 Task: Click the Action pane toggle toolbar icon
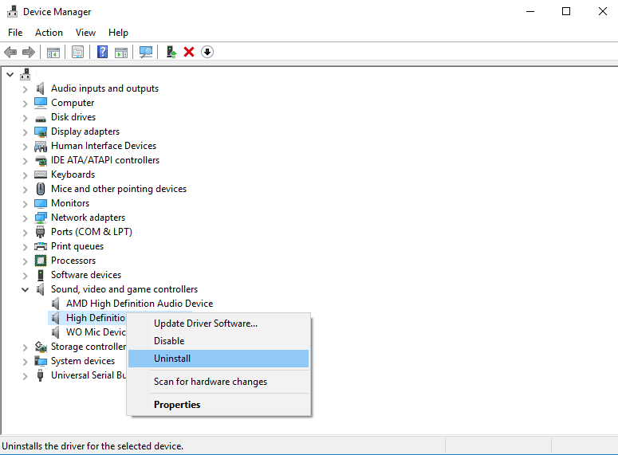click(121, 52)
